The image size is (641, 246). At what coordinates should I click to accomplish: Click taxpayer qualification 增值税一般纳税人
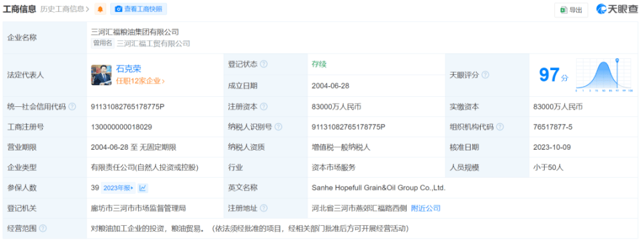point(341,147)
